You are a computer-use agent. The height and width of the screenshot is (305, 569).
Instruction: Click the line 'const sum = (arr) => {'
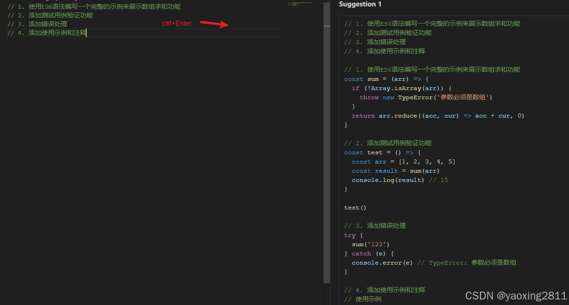[x=386, y=79]
